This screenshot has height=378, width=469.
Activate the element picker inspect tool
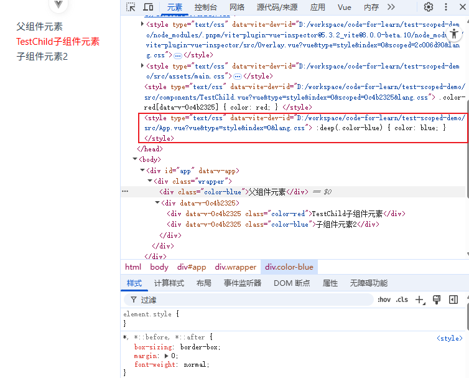(x=131, y=7)
